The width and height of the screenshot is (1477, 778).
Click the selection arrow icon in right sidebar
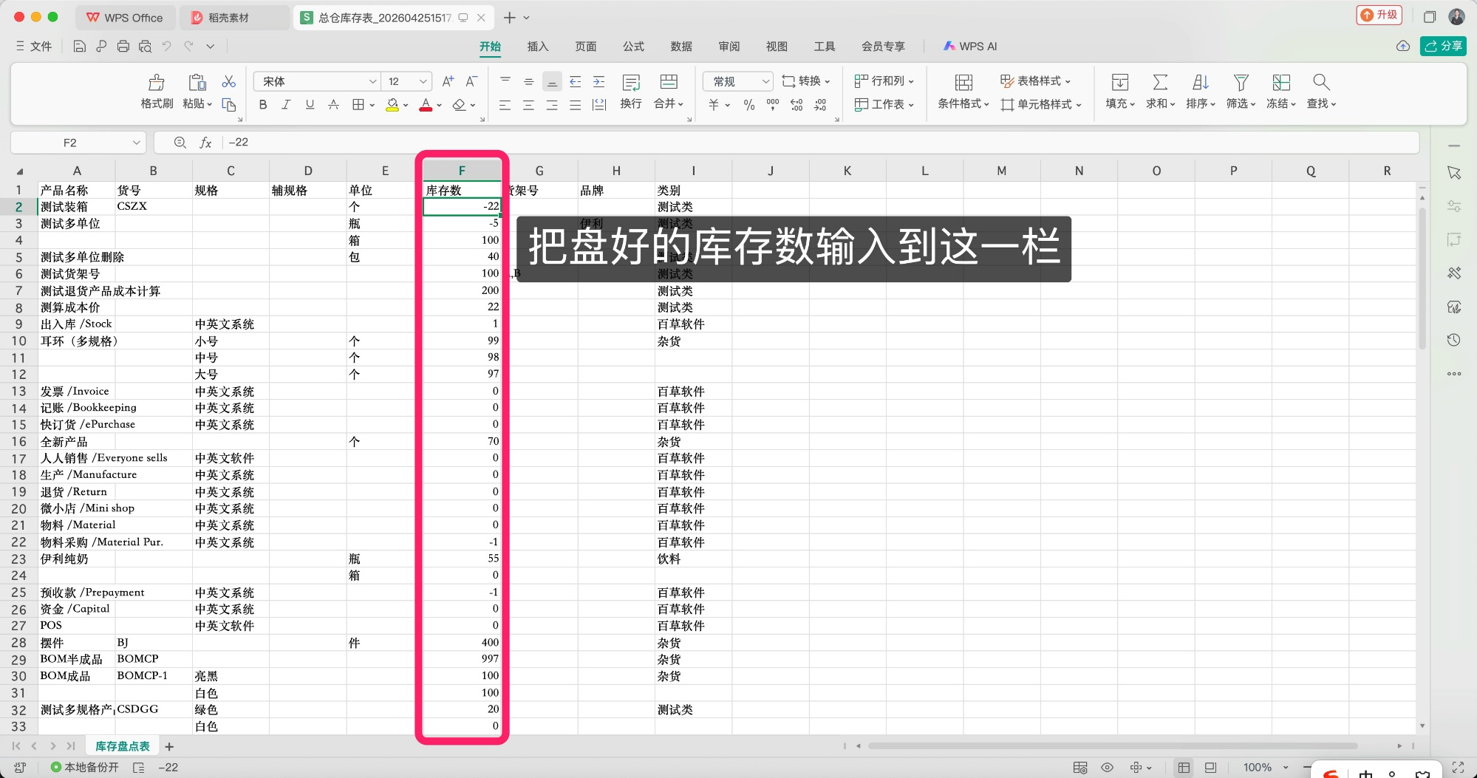tap(1454, 173)
